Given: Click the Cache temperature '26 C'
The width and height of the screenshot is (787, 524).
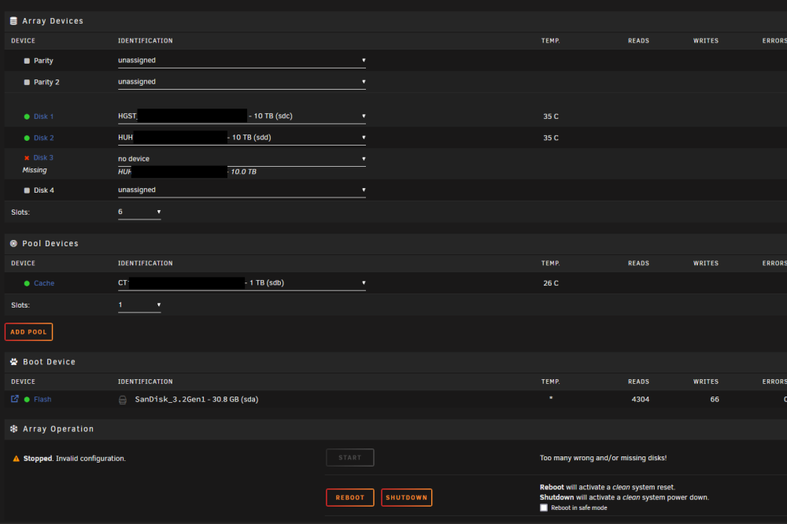Looking at the screenshot, I should pyautogui.click(x=551, y=283).
